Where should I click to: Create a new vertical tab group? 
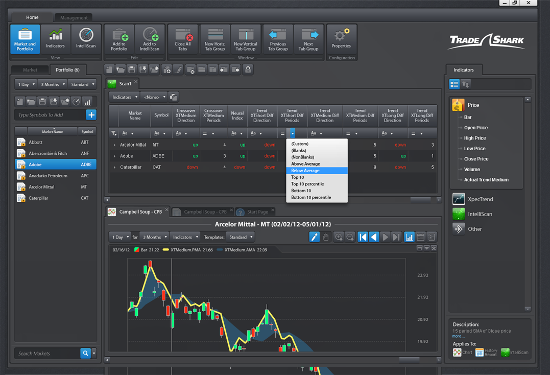246,39
